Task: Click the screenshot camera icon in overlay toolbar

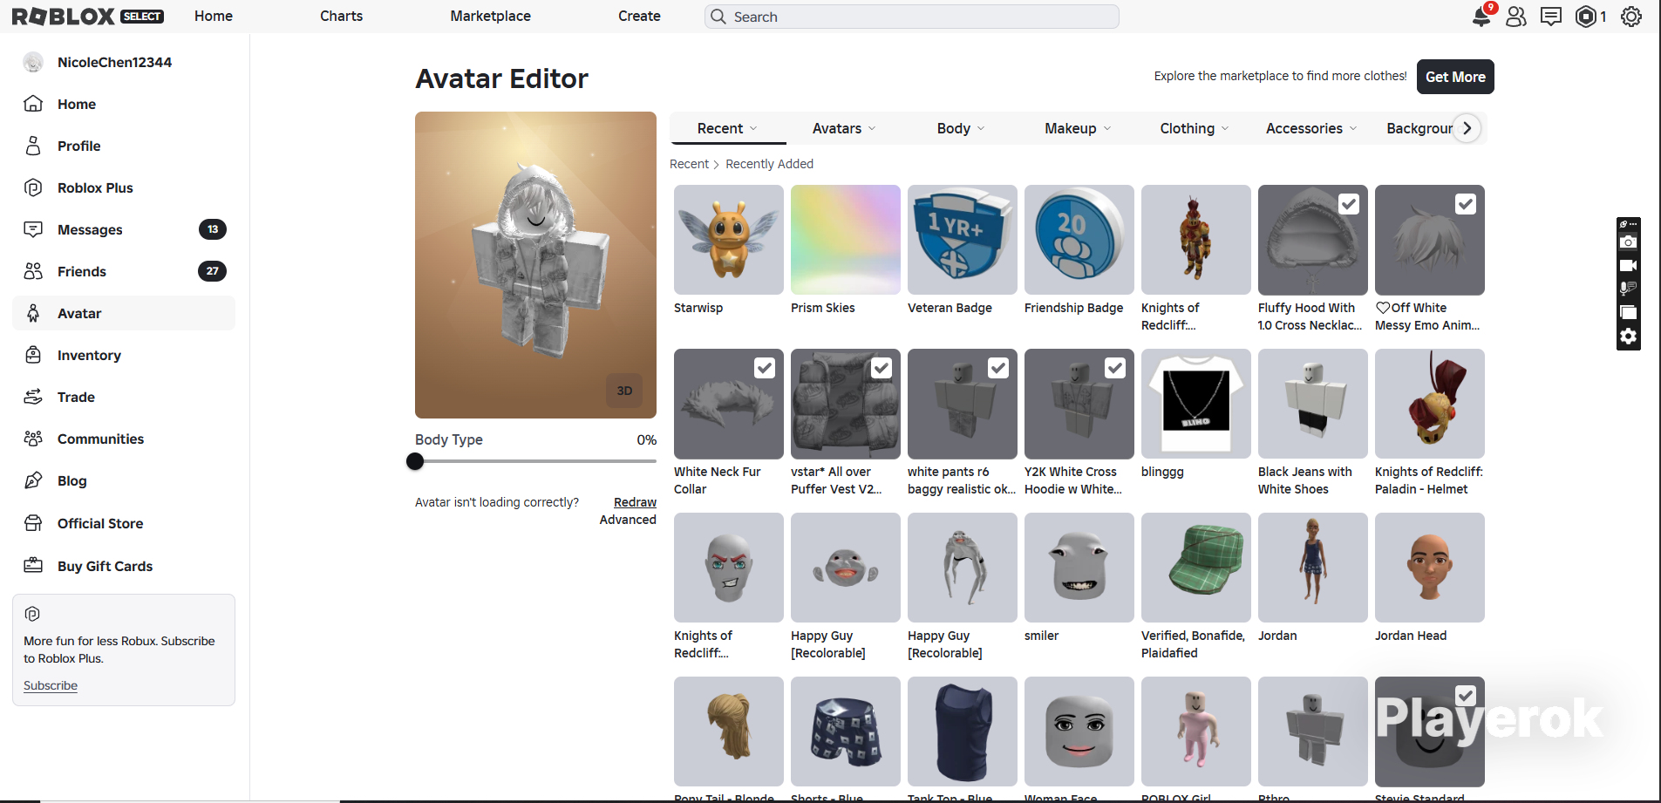Action: click(1628, 242)
